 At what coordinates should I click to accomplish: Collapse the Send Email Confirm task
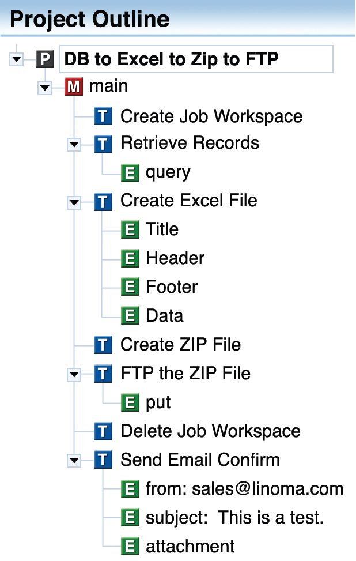pyautogui.click(x=74, y=461)
